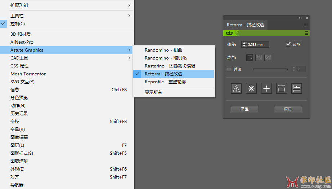Viewport: 332px width, 189px height.
Task: Click the 偏移 value field 3.383 mm
Action: 258,45
